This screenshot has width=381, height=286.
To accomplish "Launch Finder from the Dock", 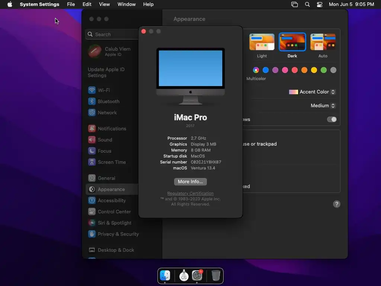I will click(165, 276).
